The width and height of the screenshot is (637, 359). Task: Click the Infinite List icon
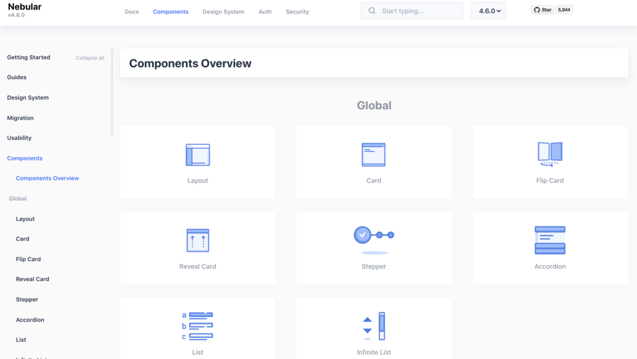click(373, 325)
